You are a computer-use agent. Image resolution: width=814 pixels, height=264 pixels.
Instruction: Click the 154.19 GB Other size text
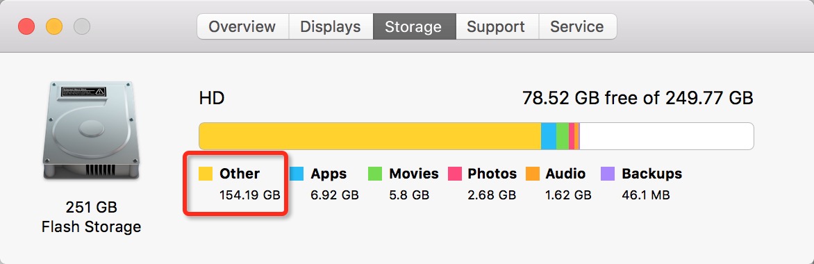coord(250,195)
